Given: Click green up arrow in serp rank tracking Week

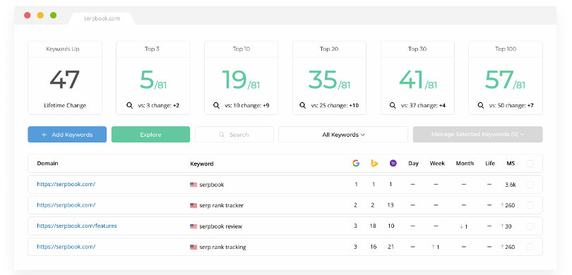Looking at the screenshot, I should click(433, 247).
